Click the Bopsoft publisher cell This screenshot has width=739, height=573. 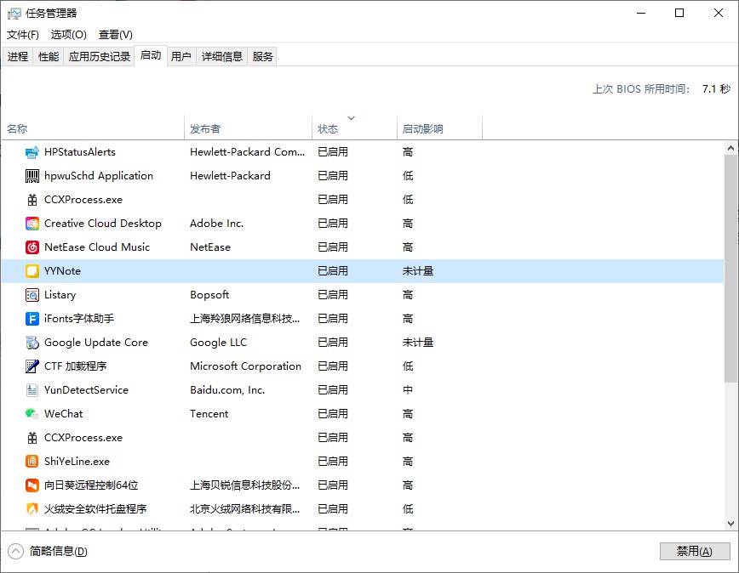[x=209, y=295]
